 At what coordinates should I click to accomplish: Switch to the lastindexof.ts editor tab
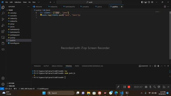coord(70,7)
